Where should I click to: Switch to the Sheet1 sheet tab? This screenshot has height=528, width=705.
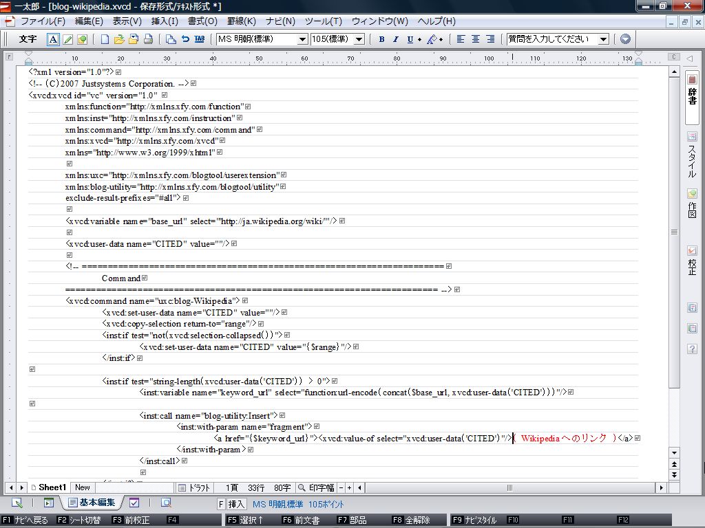pos(49,487)
